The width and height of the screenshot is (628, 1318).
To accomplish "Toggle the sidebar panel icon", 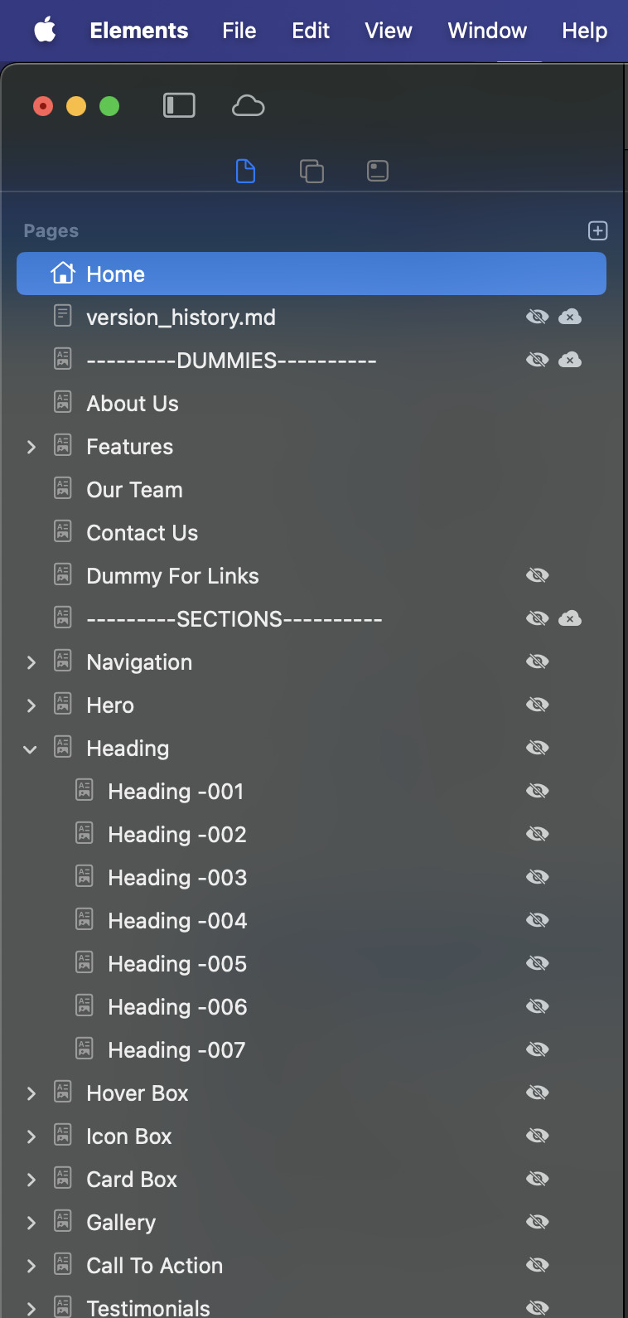I will click(179, 106).
